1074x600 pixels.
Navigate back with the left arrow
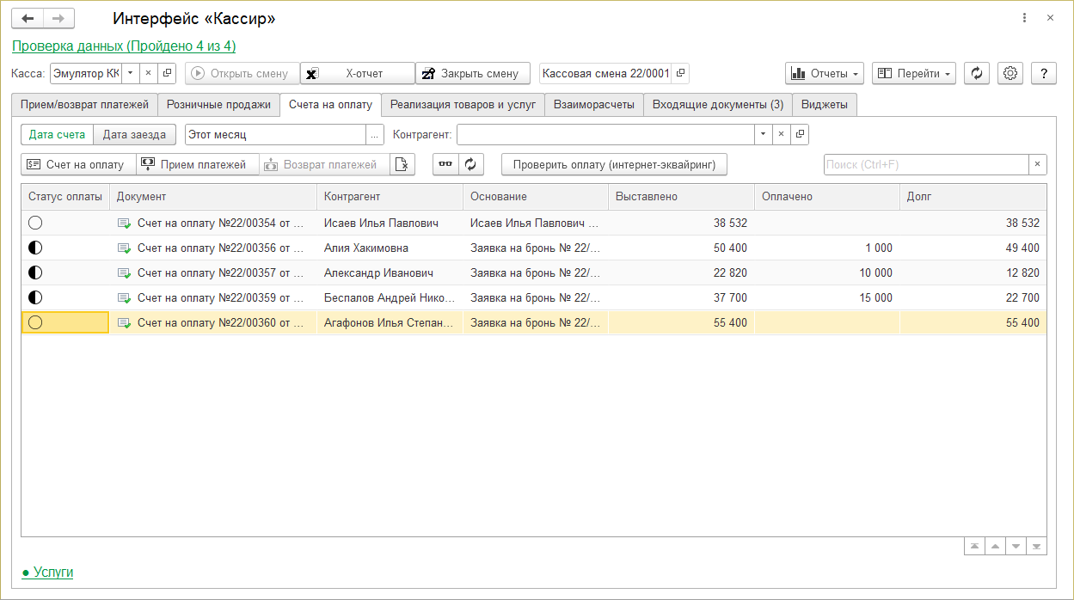(28, 18)
